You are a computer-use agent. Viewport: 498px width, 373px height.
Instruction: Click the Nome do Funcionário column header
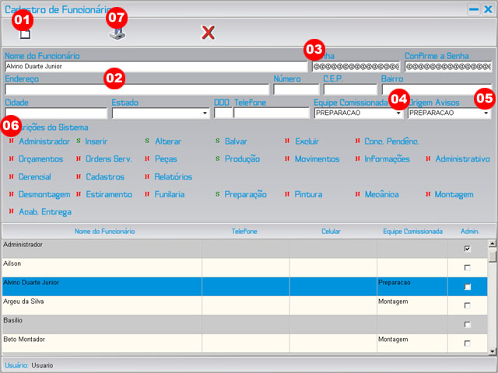pos(104,232)
